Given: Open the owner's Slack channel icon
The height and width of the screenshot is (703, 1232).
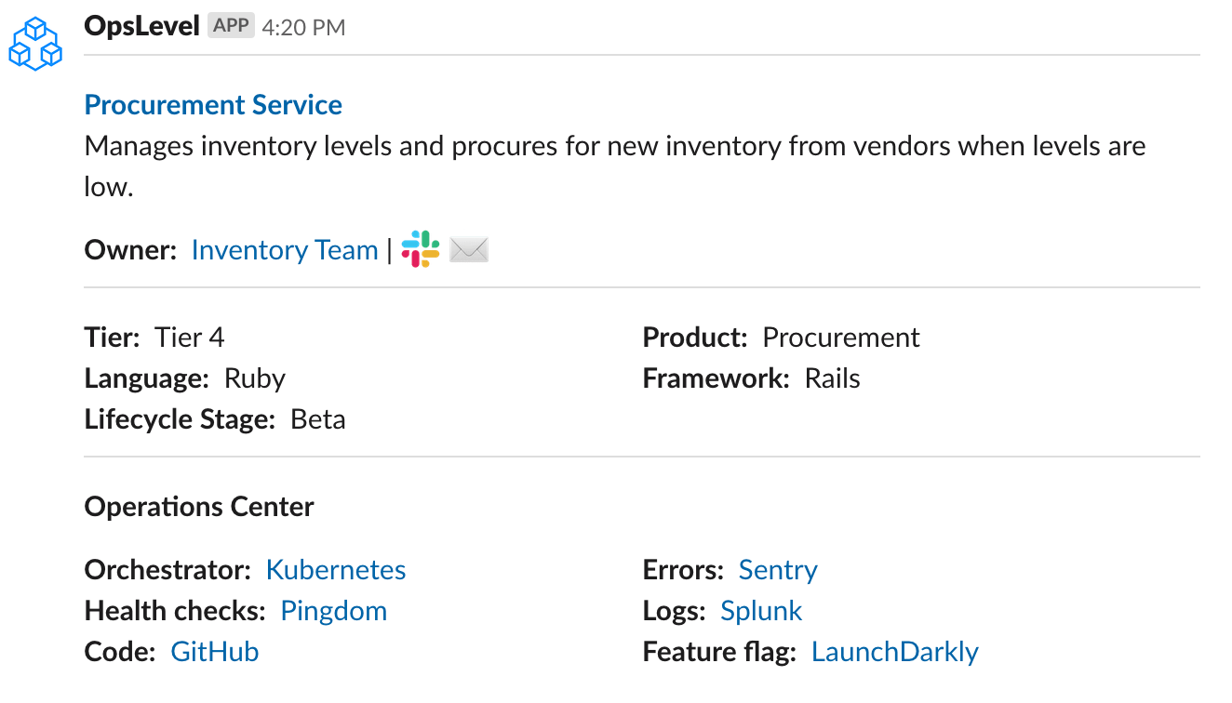Looking at the screenshot, I should pyautogui.click(x=421, y=250).
